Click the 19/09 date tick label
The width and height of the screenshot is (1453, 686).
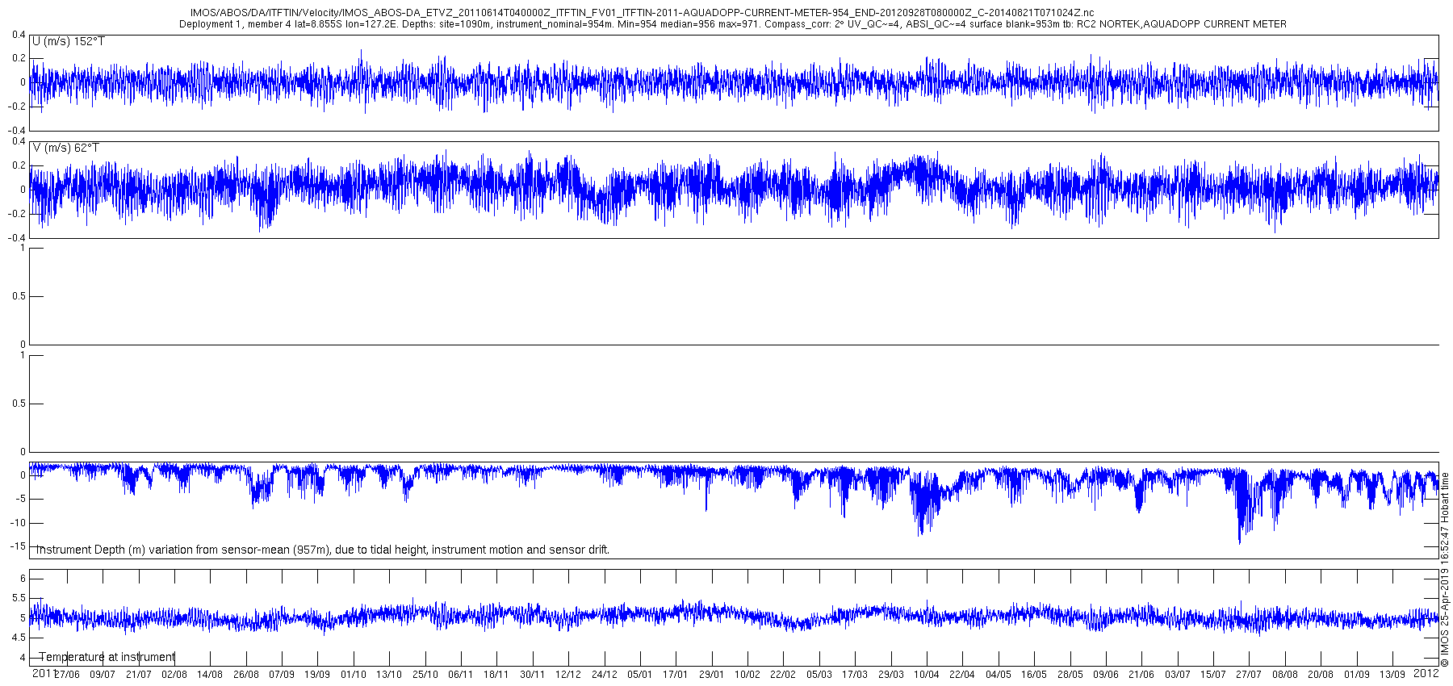[x=317, y=675]
